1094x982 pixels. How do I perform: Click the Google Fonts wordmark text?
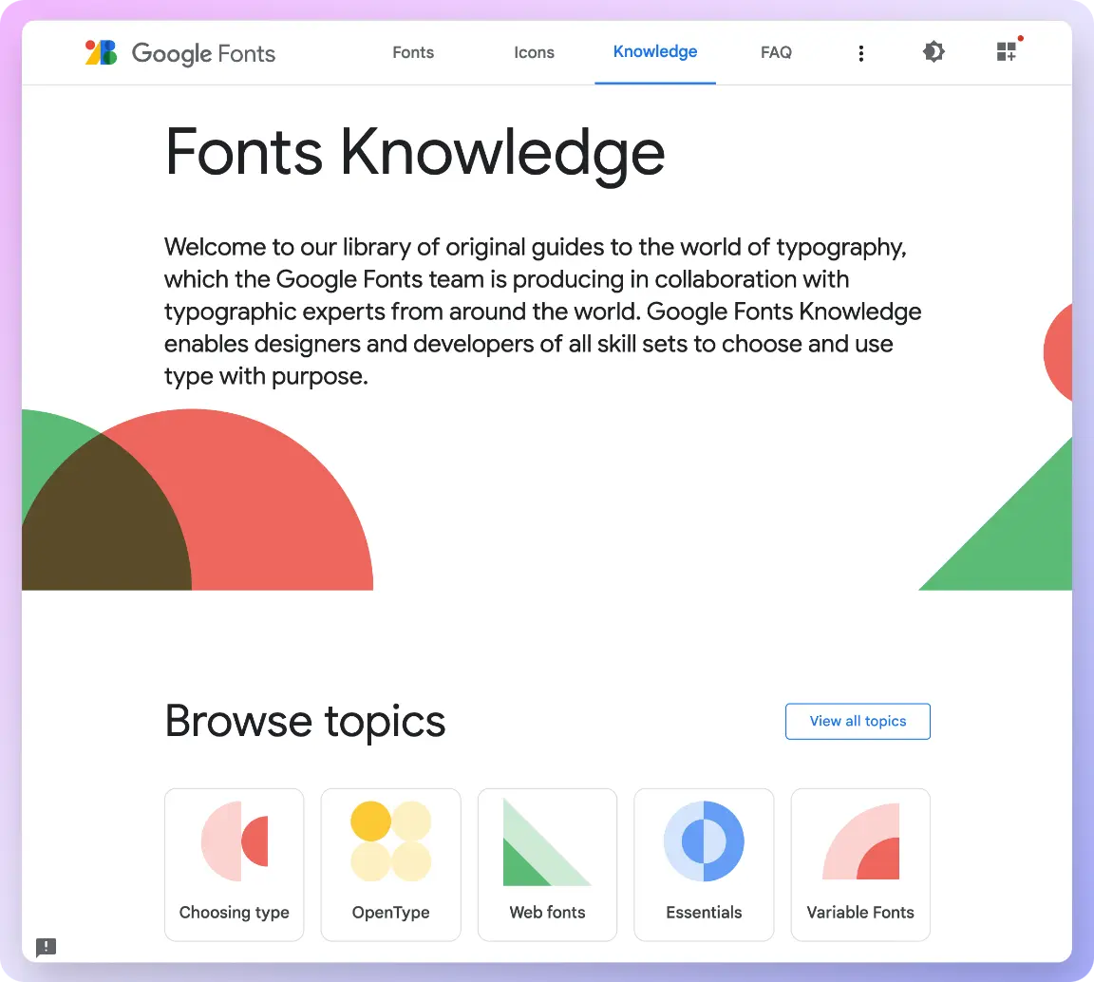pyautogui.click(x=203, y=53)
